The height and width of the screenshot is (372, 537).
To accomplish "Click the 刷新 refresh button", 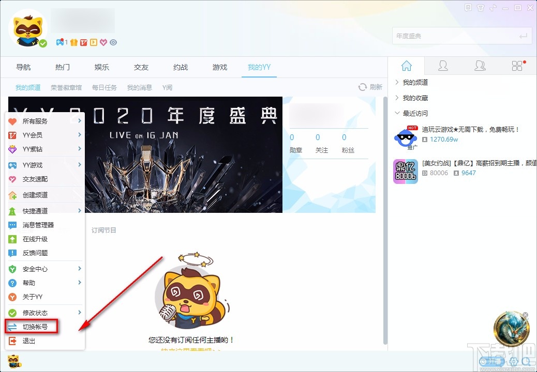I will [x=370, y=87].
